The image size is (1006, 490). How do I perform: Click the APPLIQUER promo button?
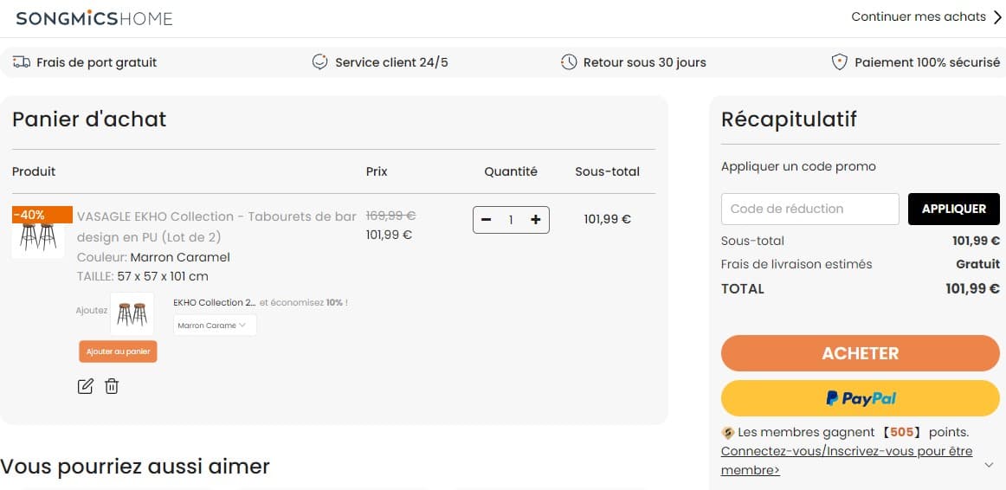(x=953, y=209)
